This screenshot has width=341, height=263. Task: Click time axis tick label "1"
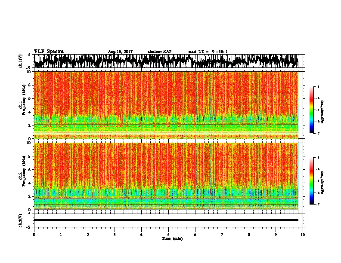(61, 235)
